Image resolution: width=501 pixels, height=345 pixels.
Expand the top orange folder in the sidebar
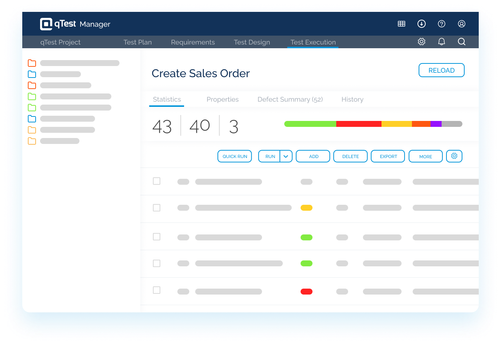[32, 63]
